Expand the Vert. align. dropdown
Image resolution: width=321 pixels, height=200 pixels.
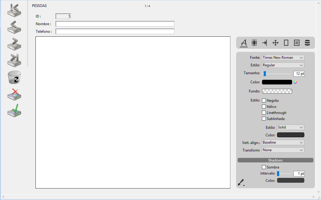pyautogui.click(x=283, y=142)
